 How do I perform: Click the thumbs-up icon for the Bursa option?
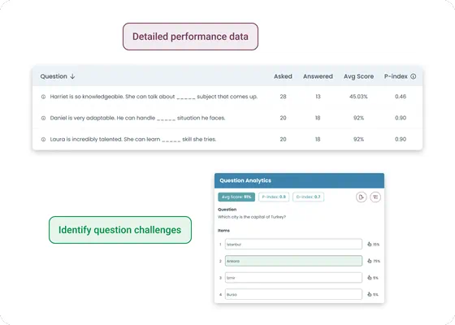370,294
